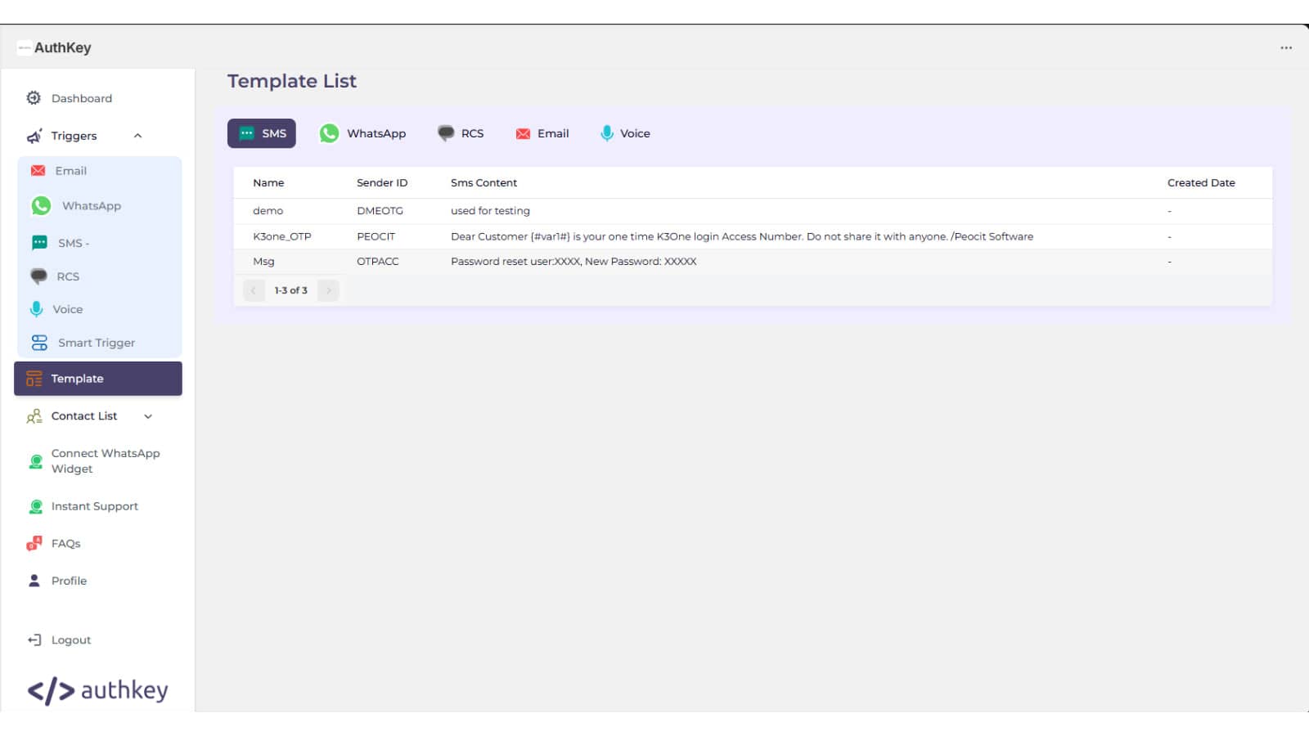Image resolution: width=1309 pixels, height=736 pixels.
Task: Go to previous page of templates
Action: click(254, 290)
